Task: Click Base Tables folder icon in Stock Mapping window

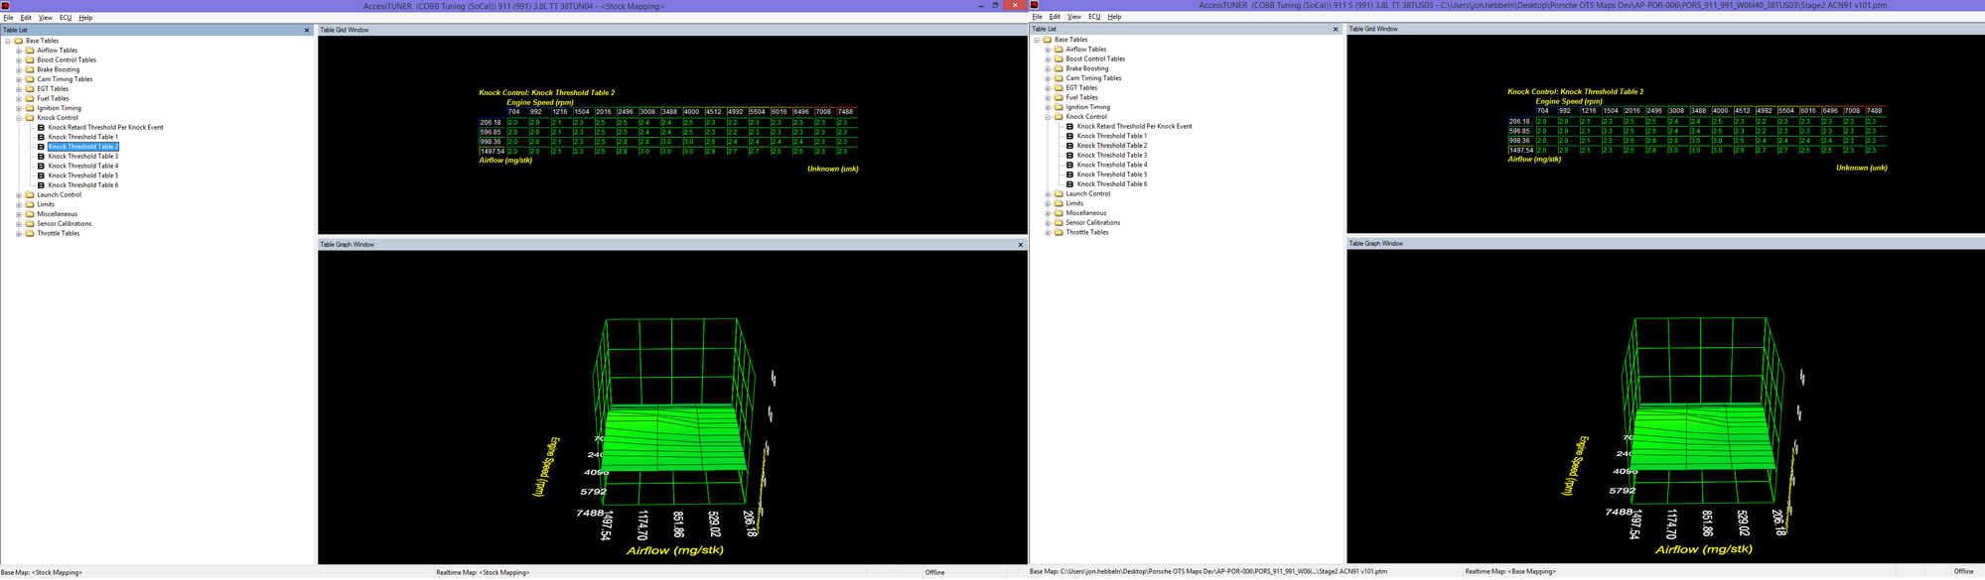Action: [x=18, y=41]
